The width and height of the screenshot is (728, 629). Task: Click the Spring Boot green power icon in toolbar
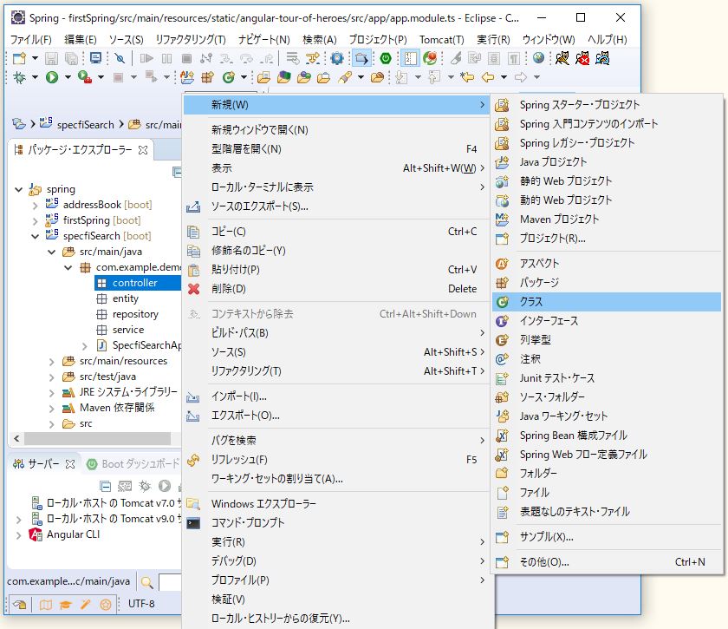pyautogui.click(x=386, y=58)
